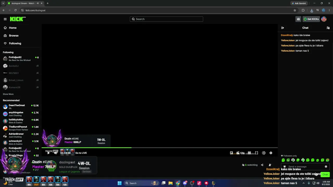
Task: Create a Clip of the stream
Action: click(241, 153)
